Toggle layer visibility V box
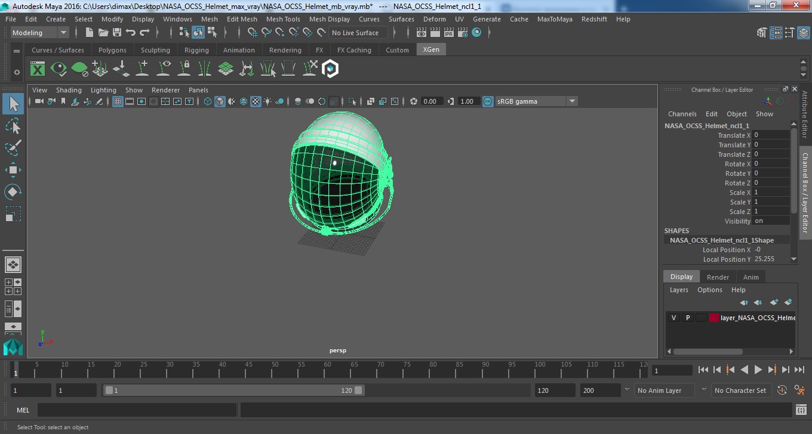The height and width of the screenshot is (434, 812). pyautogui.click(x=673, y=318)
